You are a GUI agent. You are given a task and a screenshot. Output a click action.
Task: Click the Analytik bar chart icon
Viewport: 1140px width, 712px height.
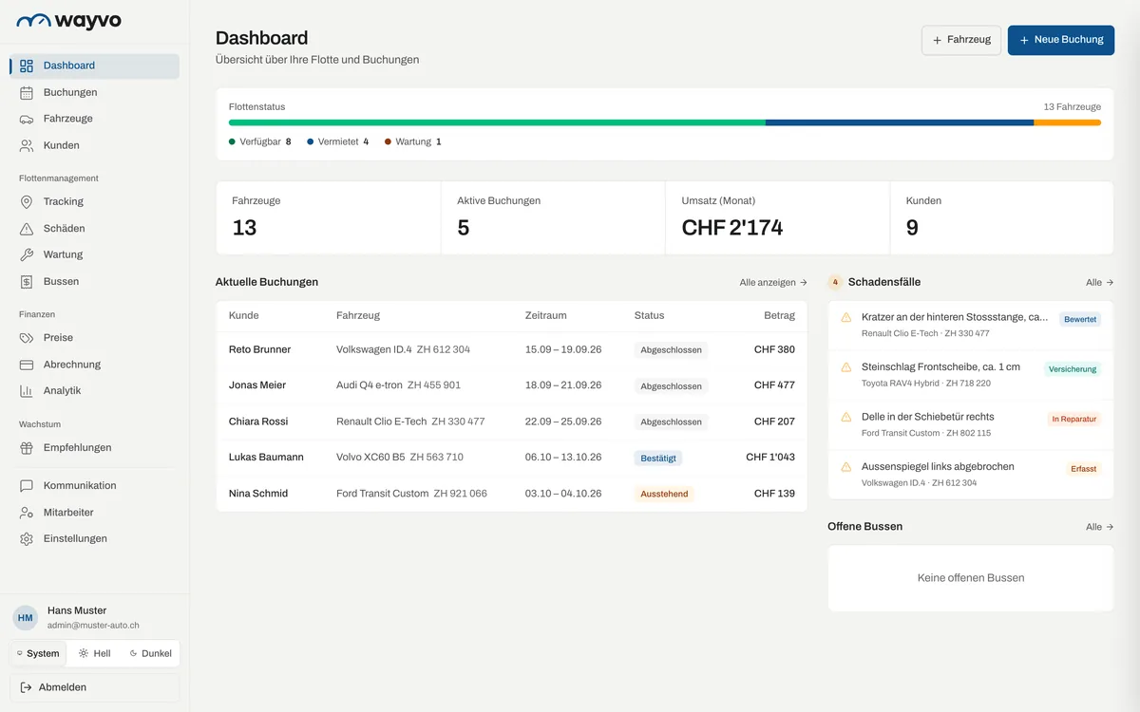(x=27, y=390)
